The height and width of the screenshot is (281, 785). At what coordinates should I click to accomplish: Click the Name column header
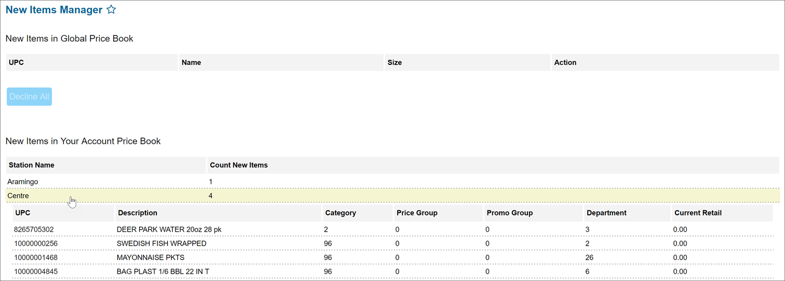(192, 62)
